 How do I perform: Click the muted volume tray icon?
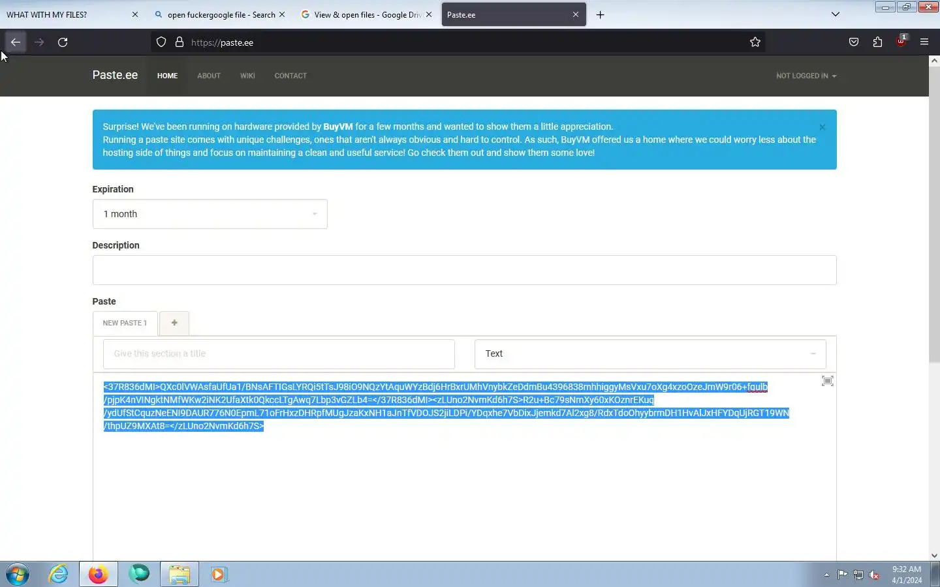click(875, 575)
